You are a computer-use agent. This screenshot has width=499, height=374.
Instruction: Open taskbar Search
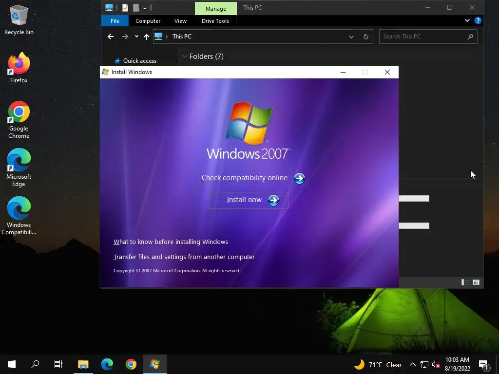point(35,364)
